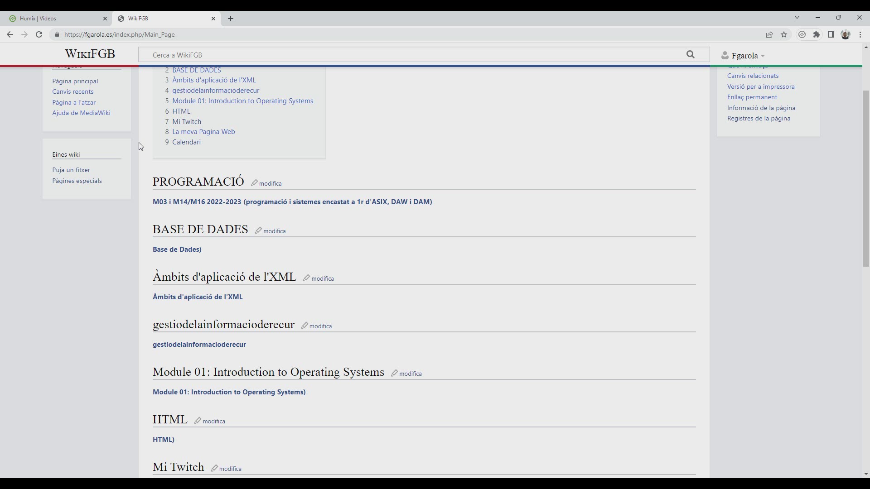870x489 pixels.
Task: Open the Base de Dades) link
Action: [x=177, y=249]
